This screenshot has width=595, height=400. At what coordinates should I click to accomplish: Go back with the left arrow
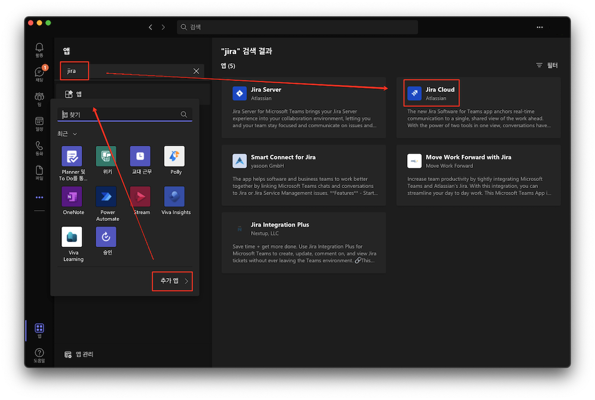point(151,27)
